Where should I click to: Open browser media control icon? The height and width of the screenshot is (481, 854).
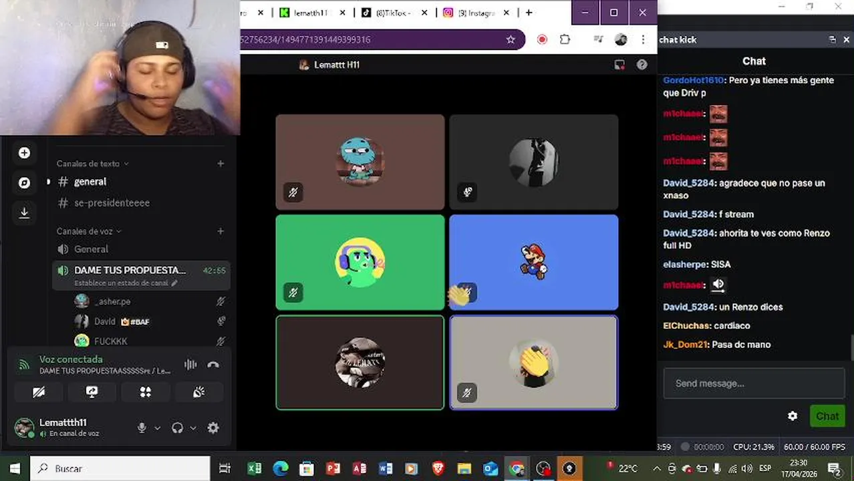(x=599, y=39)
